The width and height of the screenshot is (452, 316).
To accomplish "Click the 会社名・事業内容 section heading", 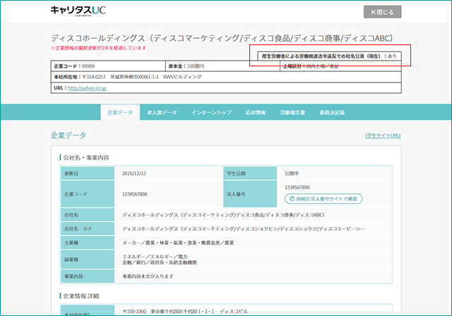I will [x=86, y=158].
